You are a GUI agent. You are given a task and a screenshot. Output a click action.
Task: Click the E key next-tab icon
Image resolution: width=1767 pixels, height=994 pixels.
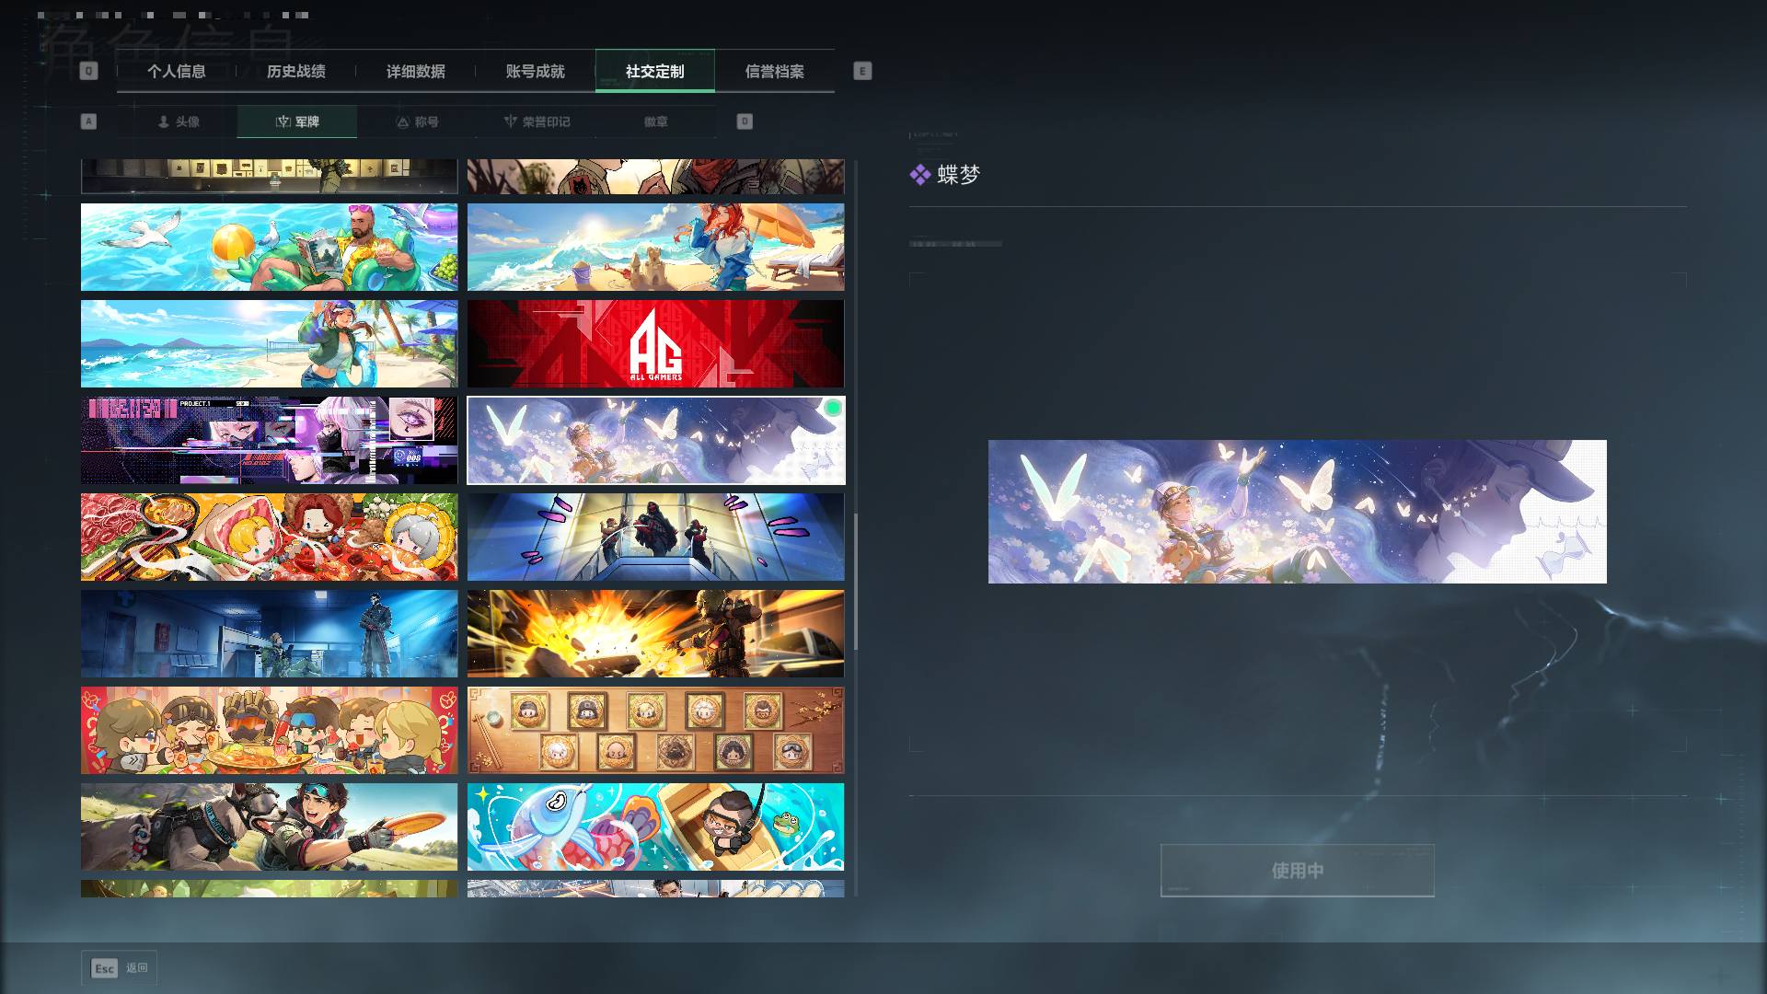[x=862, y=71]
